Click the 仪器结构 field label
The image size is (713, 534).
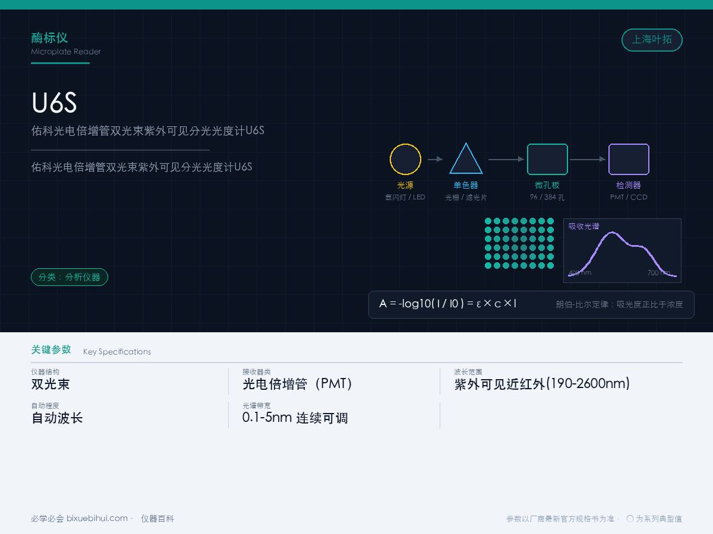pyautogui.click(x=45, y=372)
